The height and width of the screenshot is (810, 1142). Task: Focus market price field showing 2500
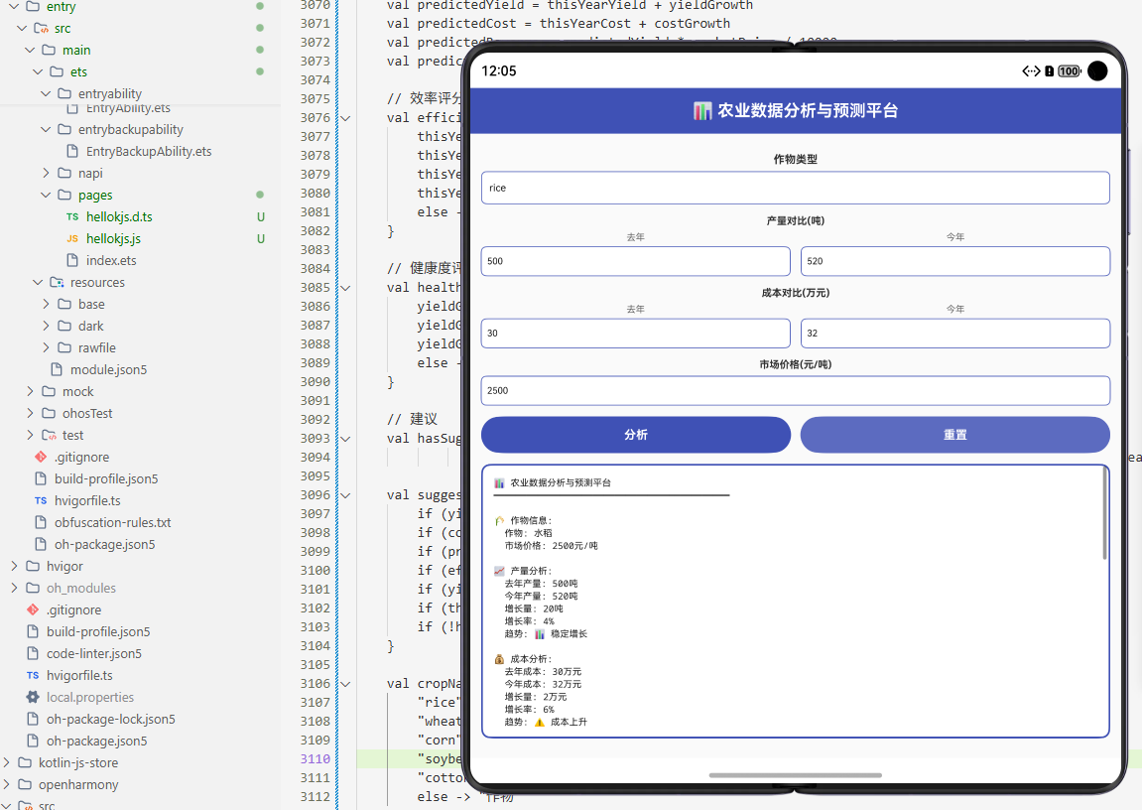pos(796,390)
